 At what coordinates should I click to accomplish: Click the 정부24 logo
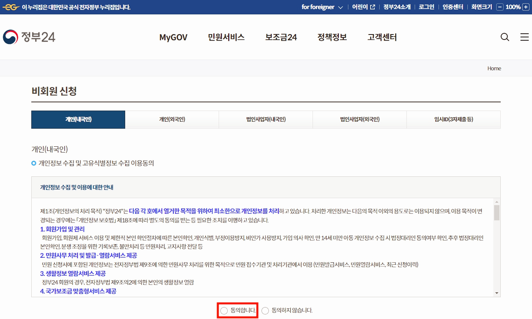click(x=29, y=37)
